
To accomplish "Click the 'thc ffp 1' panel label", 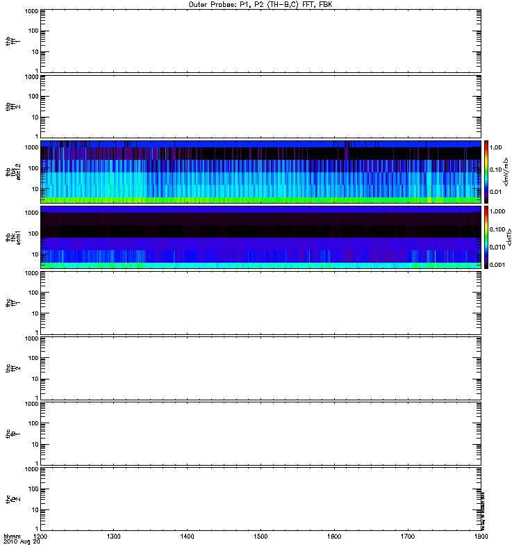I will [13, 433].
